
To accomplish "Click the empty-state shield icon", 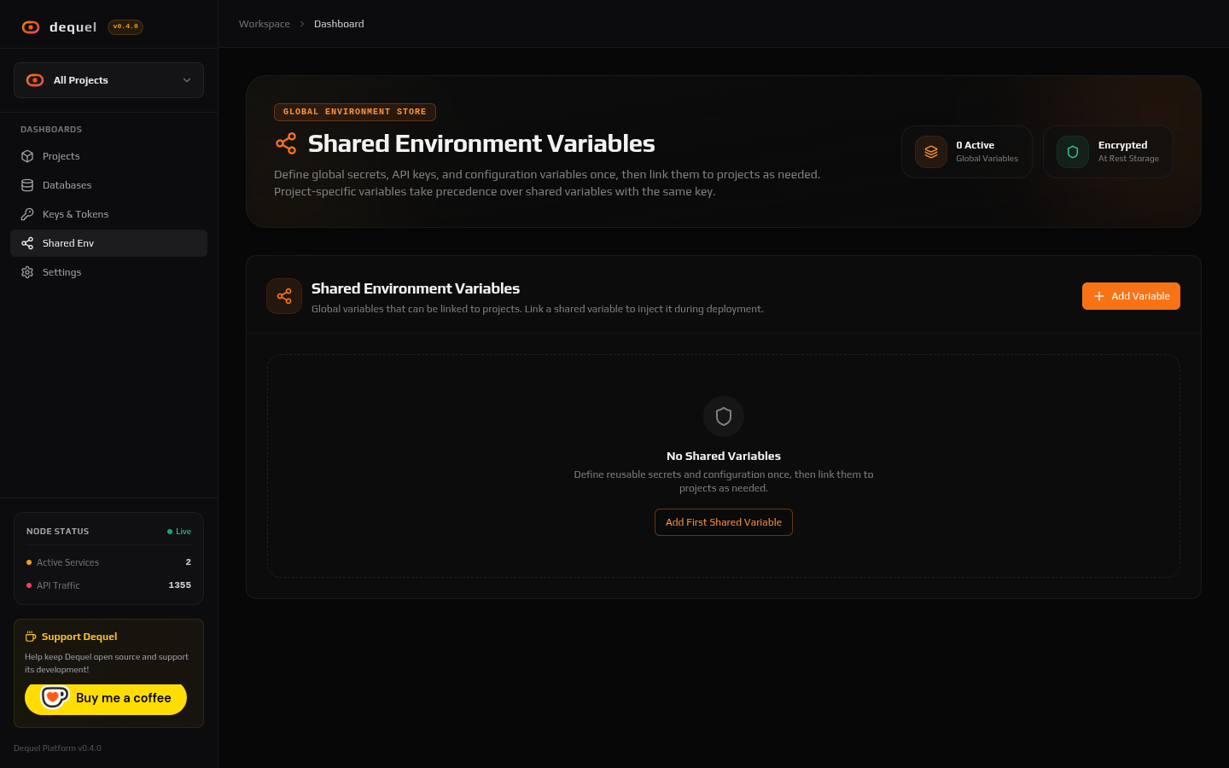I will tap(724, 416).
